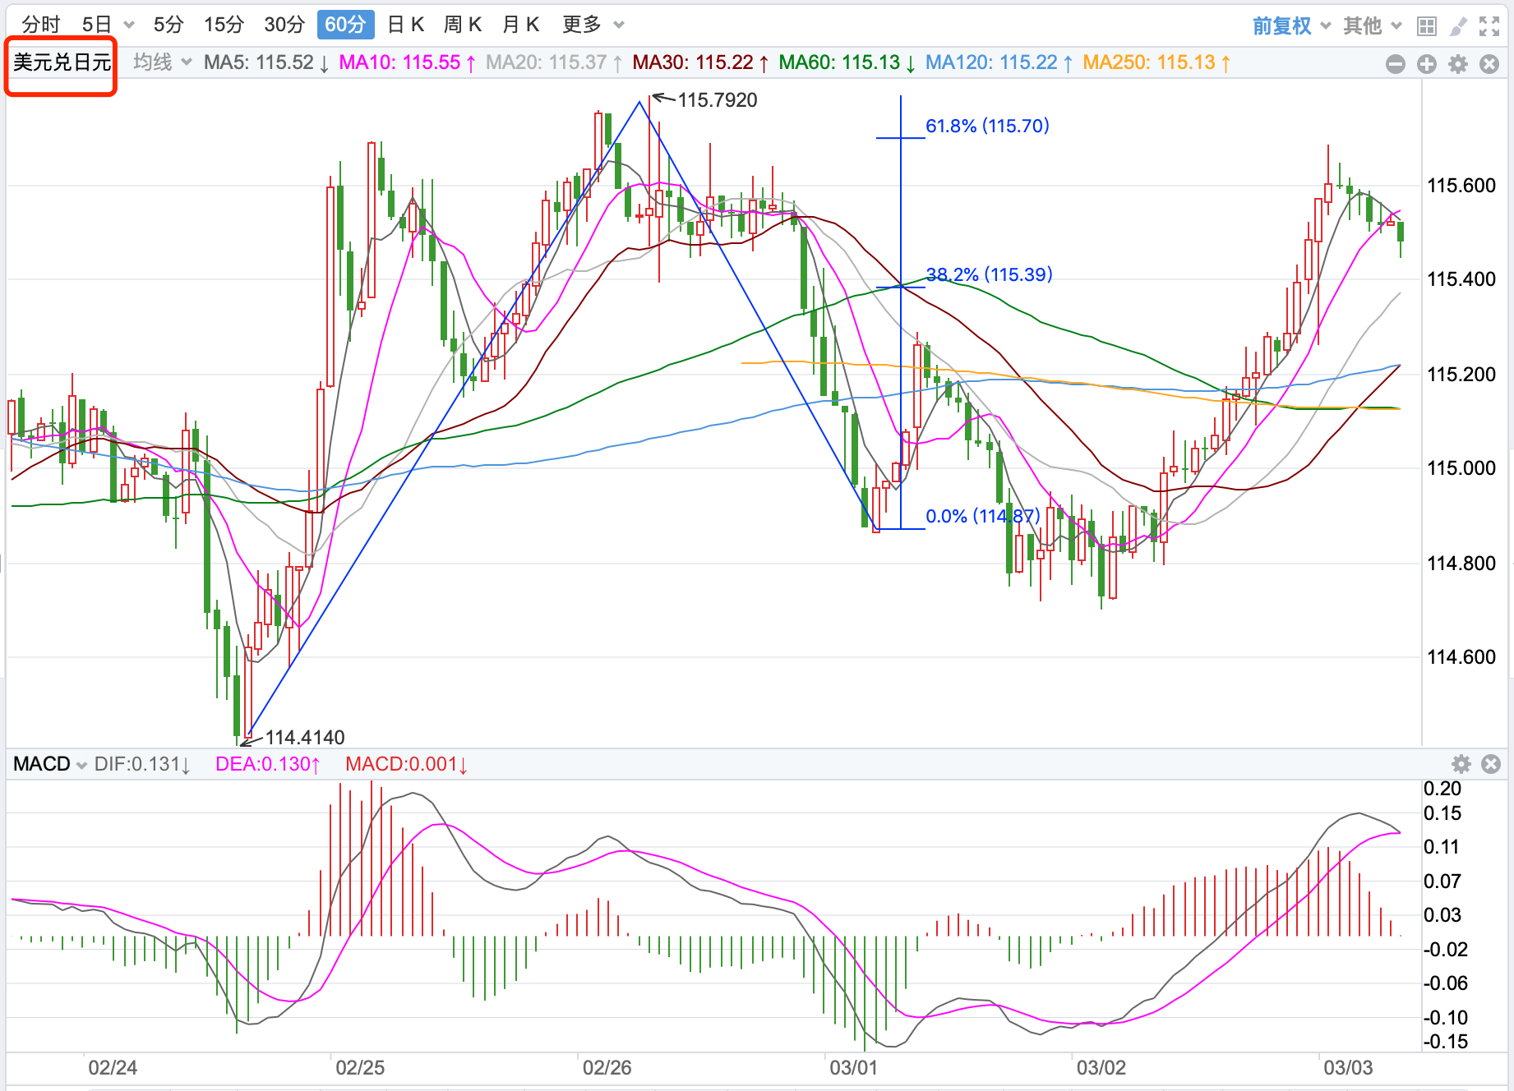Select the active 60分 interval tab
The height and width of the screenshot is (1091, 1514).
tap(345, 25)
